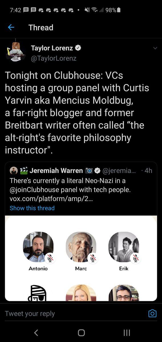Open the @TaylorLorenz handle

pos(53,58)
